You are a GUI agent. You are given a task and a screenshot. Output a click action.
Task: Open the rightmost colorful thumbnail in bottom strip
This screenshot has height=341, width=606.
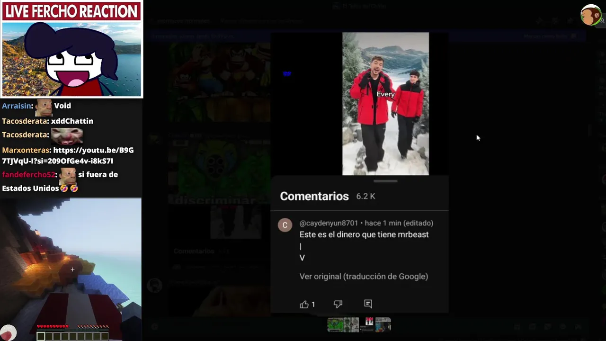(x=383, y=325)
